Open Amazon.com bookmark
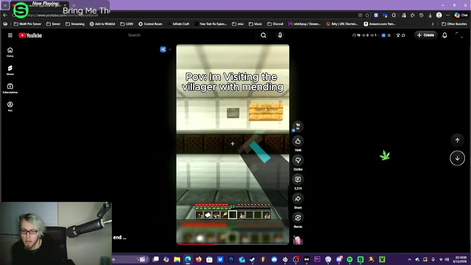Screen dimensions: 471x265 pyautogui.click(x=380, y=24)
